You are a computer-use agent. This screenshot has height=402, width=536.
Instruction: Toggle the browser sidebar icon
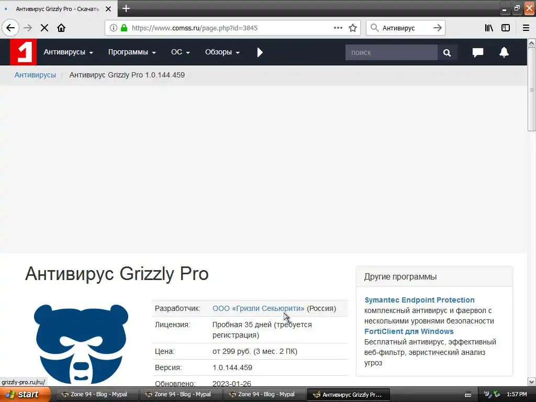[506, 28]
